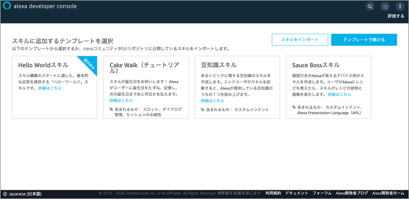Screen dimensions: 409x199
Task: Select the Cake Walk tutorial template card
Action: click(x=146, y=87)
